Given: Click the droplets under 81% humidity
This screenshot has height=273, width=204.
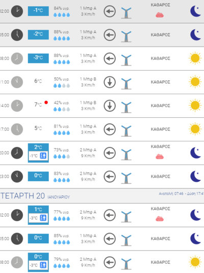Looking at the screenshot, I should [62, 133].
